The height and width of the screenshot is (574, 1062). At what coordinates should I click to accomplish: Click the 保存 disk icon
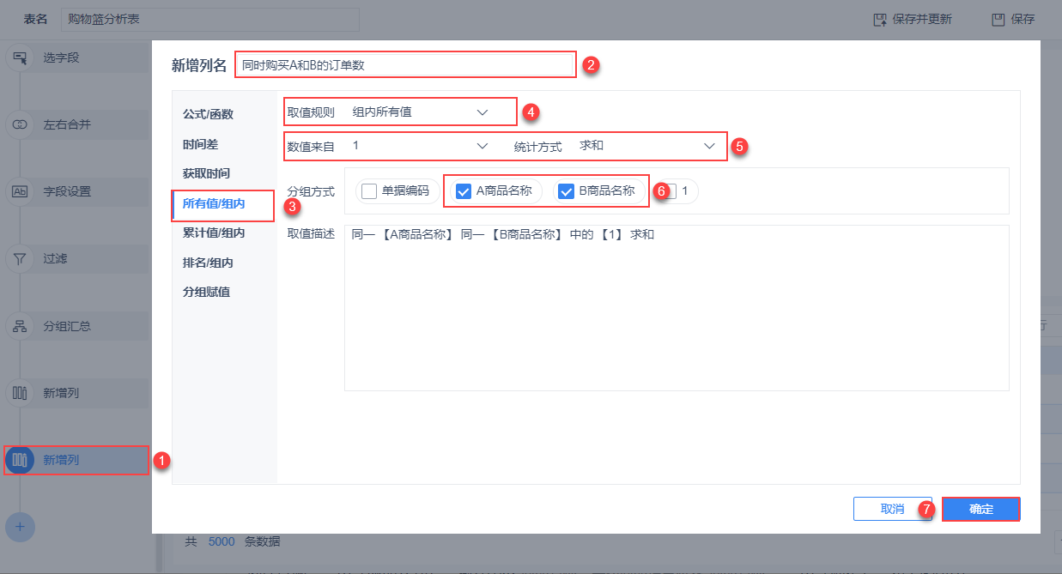tap(998, 19)
